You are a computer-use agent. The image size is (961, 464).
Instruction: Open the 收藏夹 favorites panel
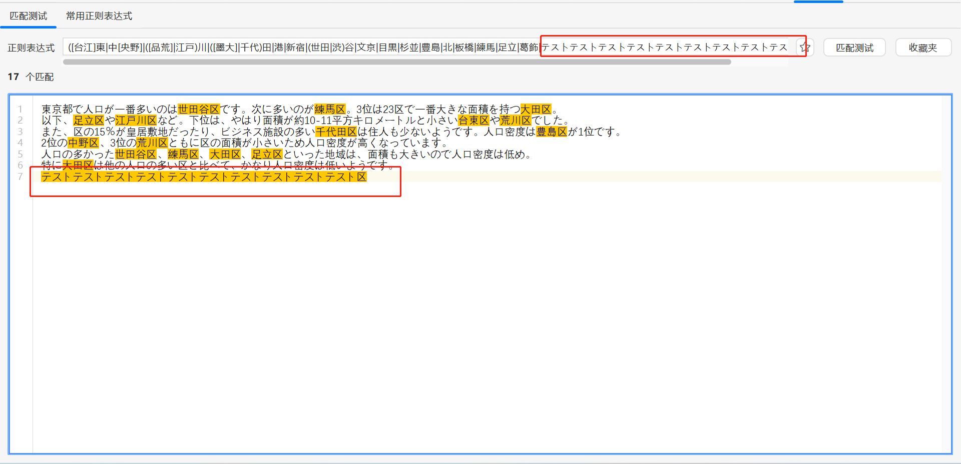[x=923, y=47]
